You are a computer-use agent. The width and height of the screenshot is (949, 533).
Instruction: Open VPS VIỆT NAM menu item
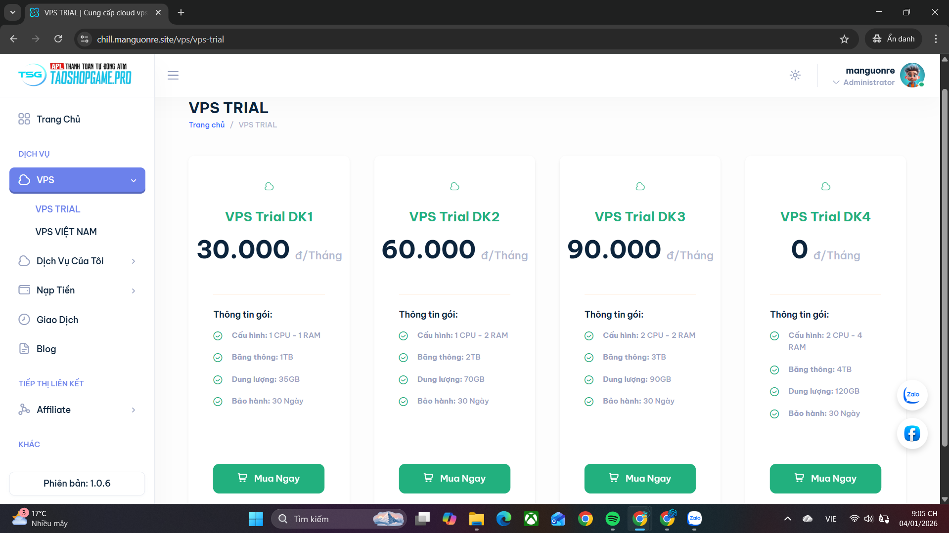(x=66, y=232)
